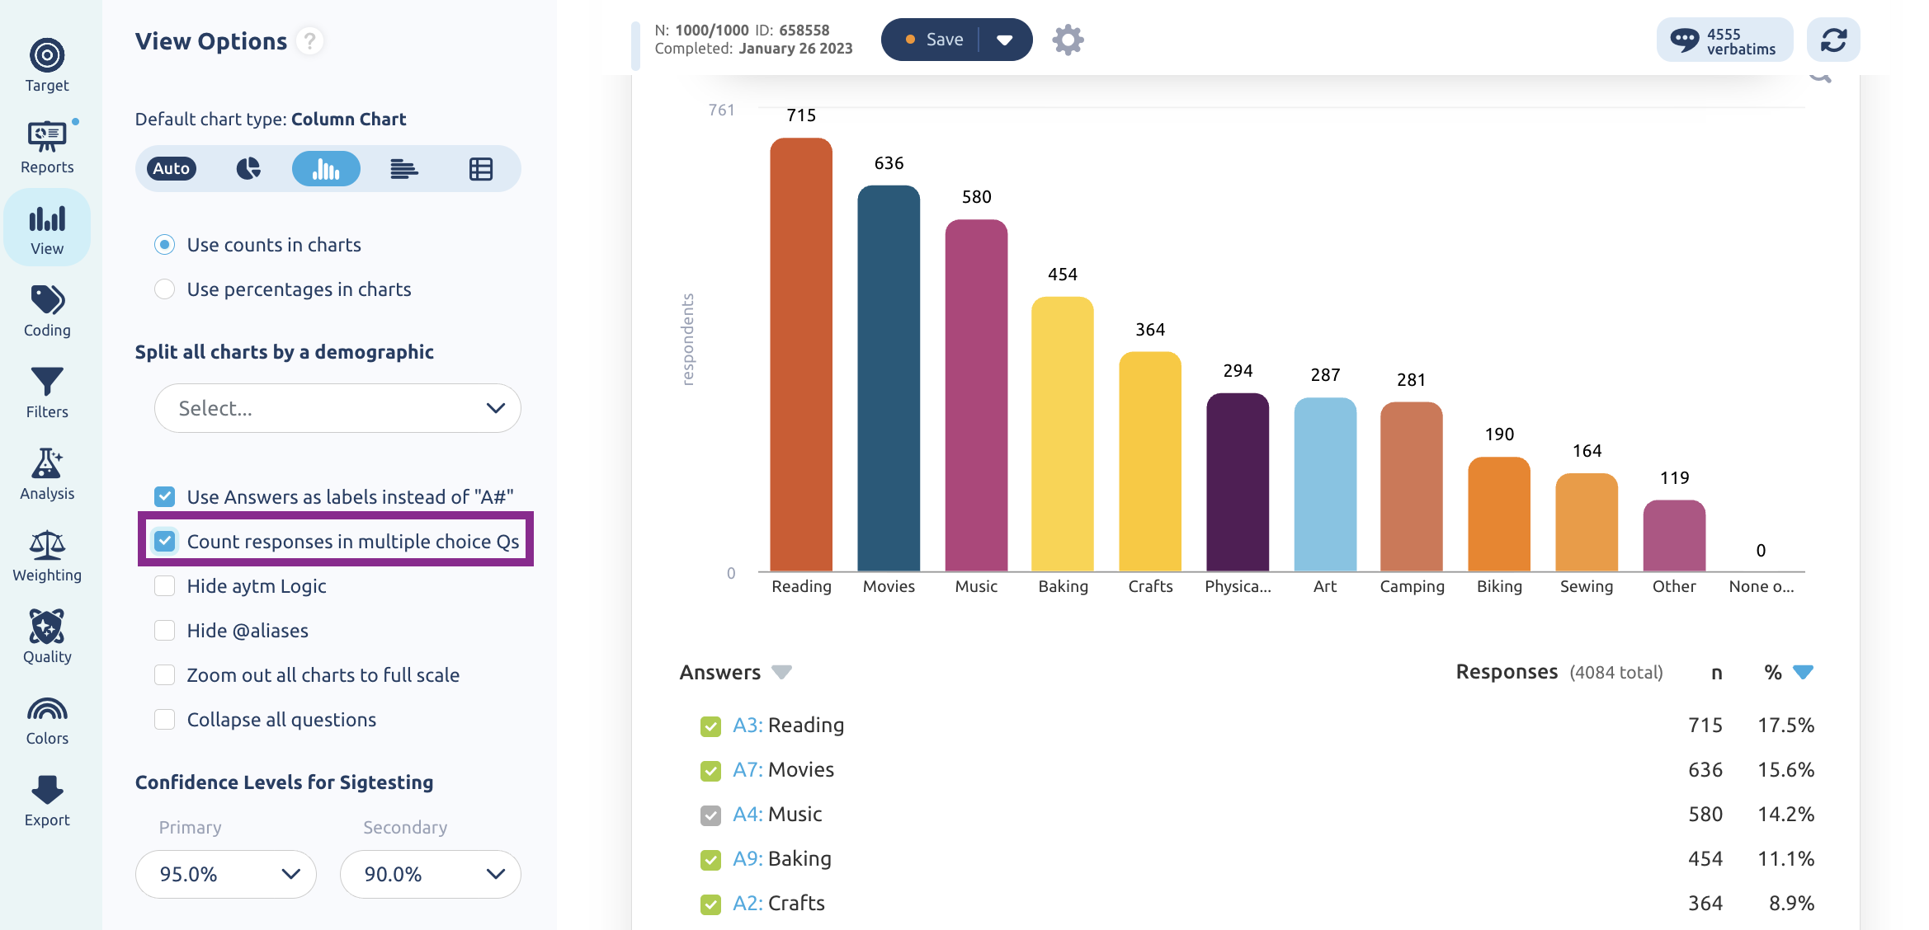Enable Hide aytm Logic
Screen dimensions: 1929x930
[x=165, y=585]
